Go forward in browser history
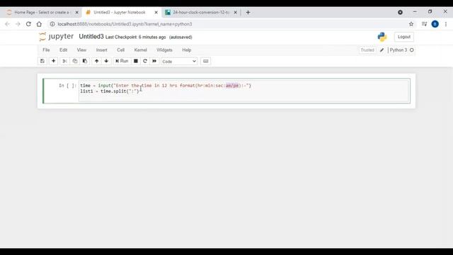This screenshot has width=453, height=255. point(18,24)
